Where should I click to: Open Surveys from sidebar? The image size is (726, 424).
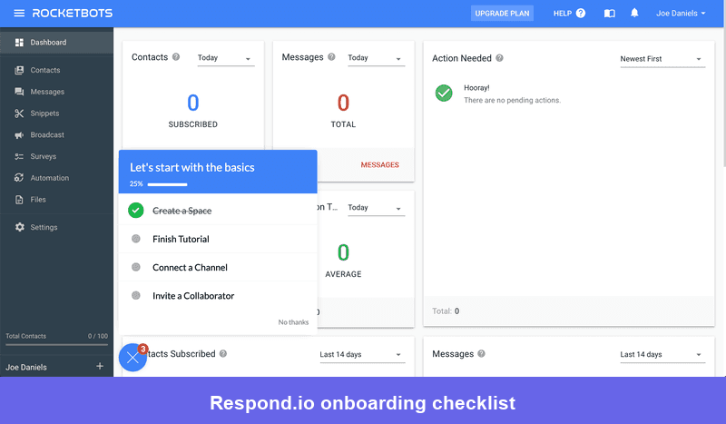(56, 156)
